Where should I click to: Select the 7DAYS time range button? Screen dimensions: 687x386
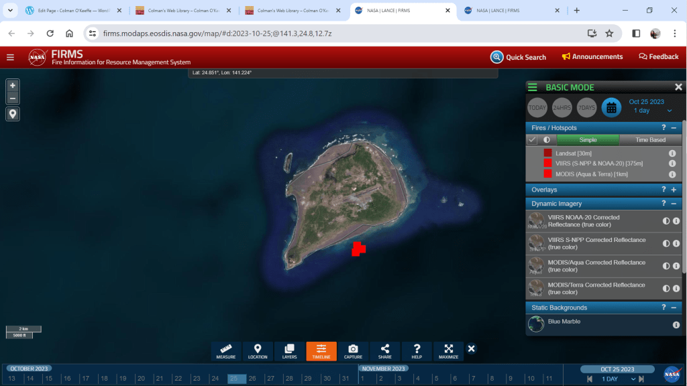coord(586,107)
